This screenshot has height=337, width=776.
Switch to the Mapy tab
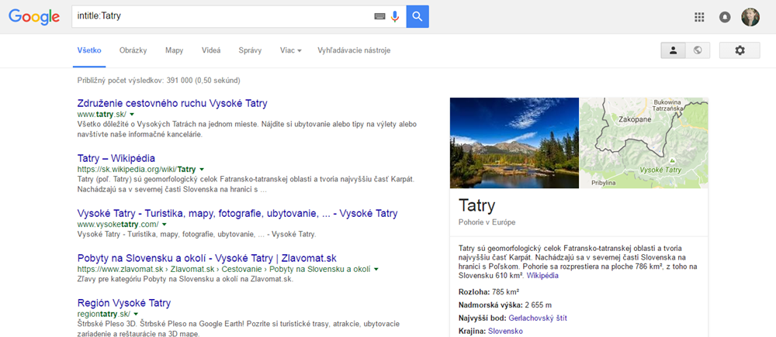point(174,50)
